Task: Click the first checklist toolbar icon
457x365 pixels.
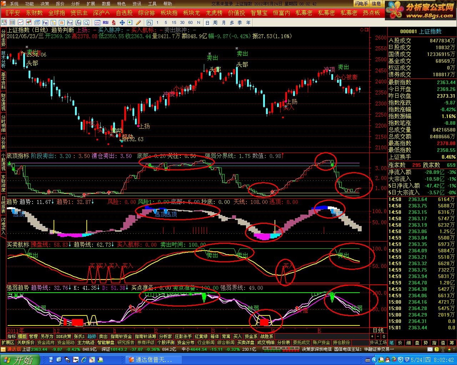Action: coord(4,22)
